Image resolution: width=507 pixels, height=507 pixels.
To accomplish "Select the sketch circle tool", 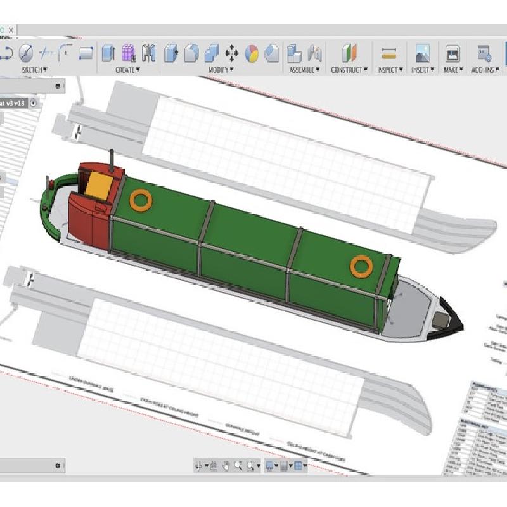I will (26, 53).
